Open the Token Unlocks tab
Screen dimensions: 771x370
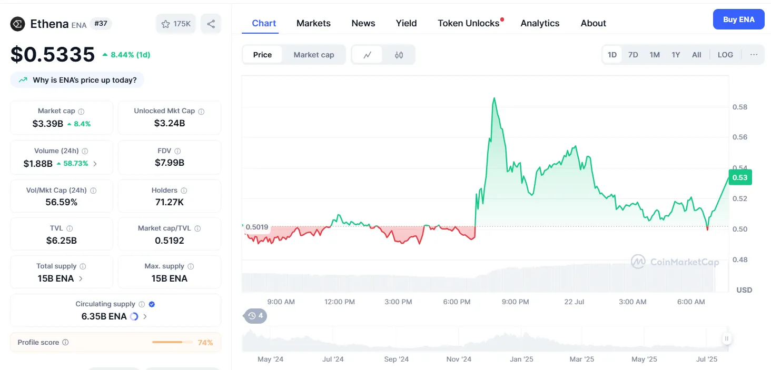coord(468,23)
